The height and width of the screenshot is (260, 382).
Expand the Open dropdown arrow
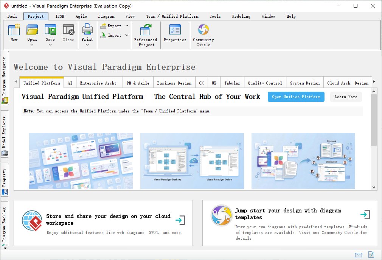32,45
